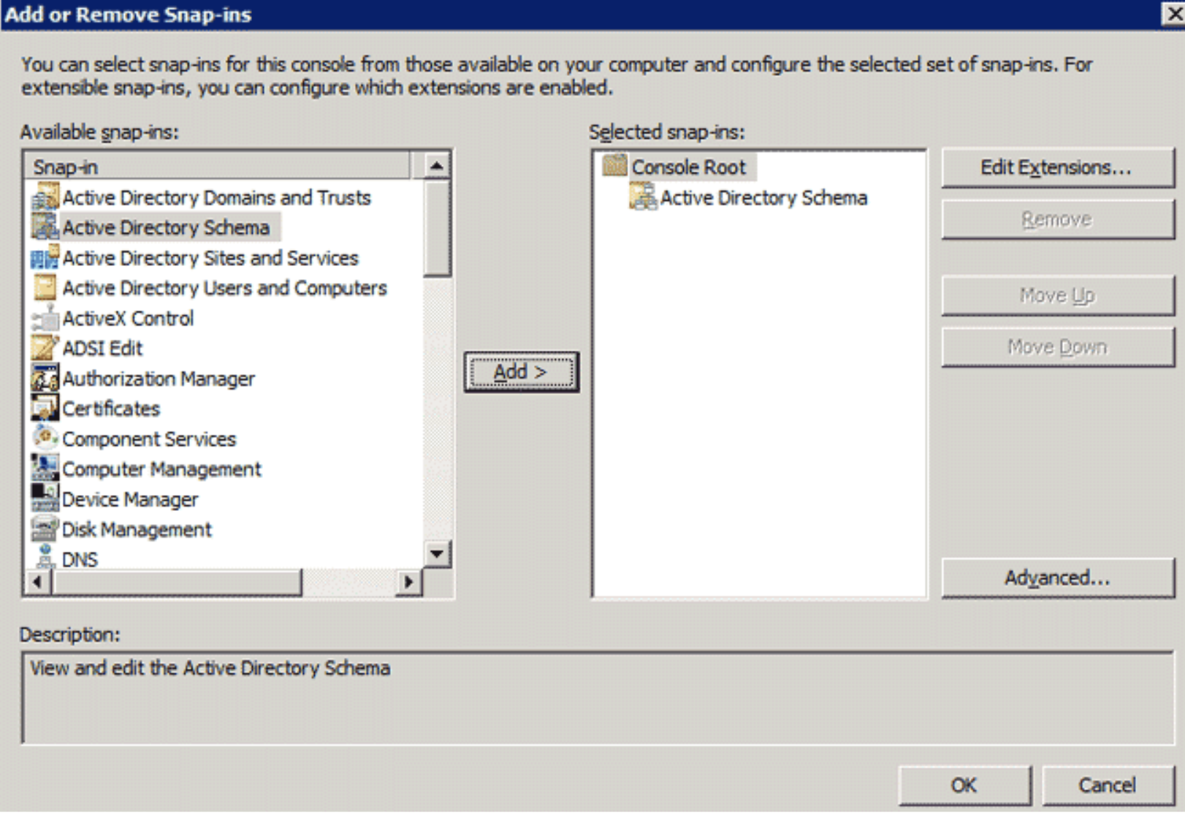Click the Computer Management icon

tap(45, 469)
